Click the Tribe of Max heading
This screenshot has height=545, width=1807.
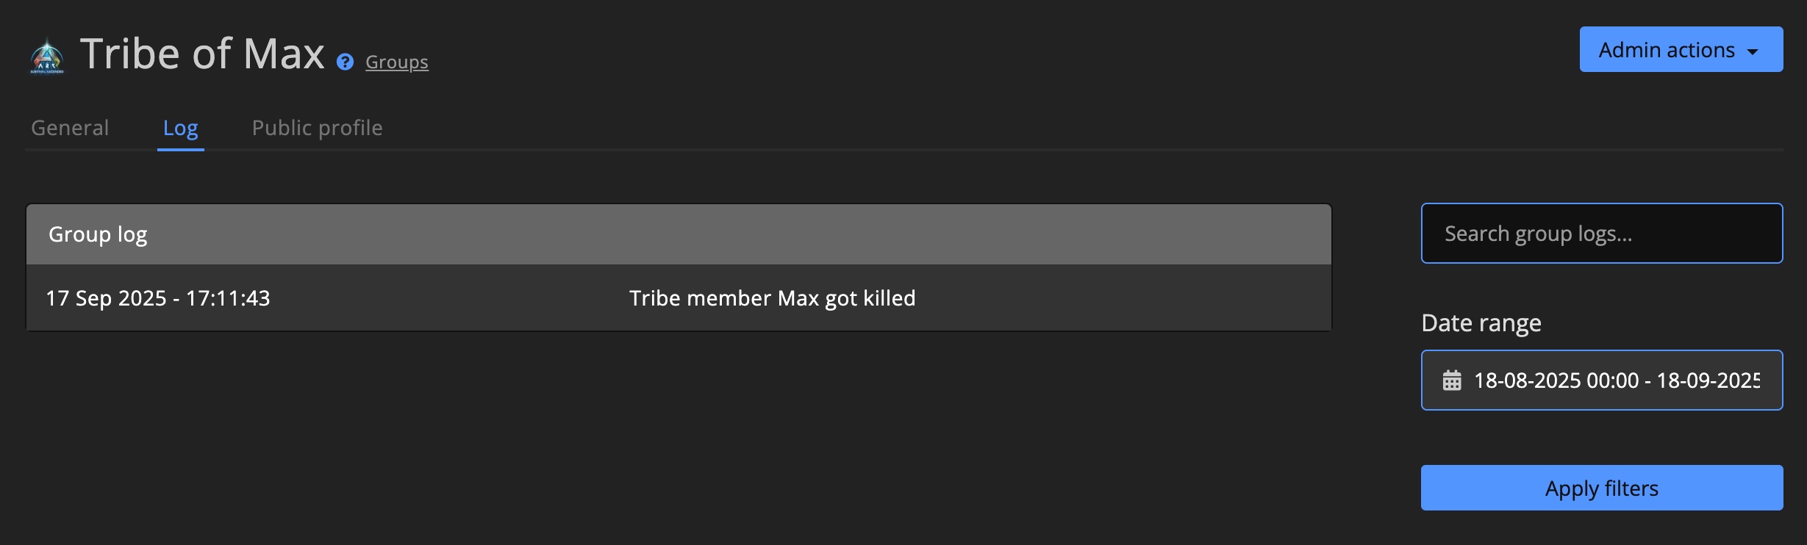coord(202,54)
